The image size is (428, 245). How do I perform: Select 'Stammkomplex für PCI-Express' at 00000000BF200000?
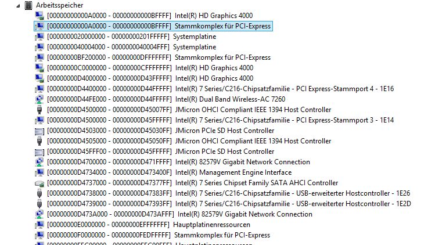pos(159,57)
